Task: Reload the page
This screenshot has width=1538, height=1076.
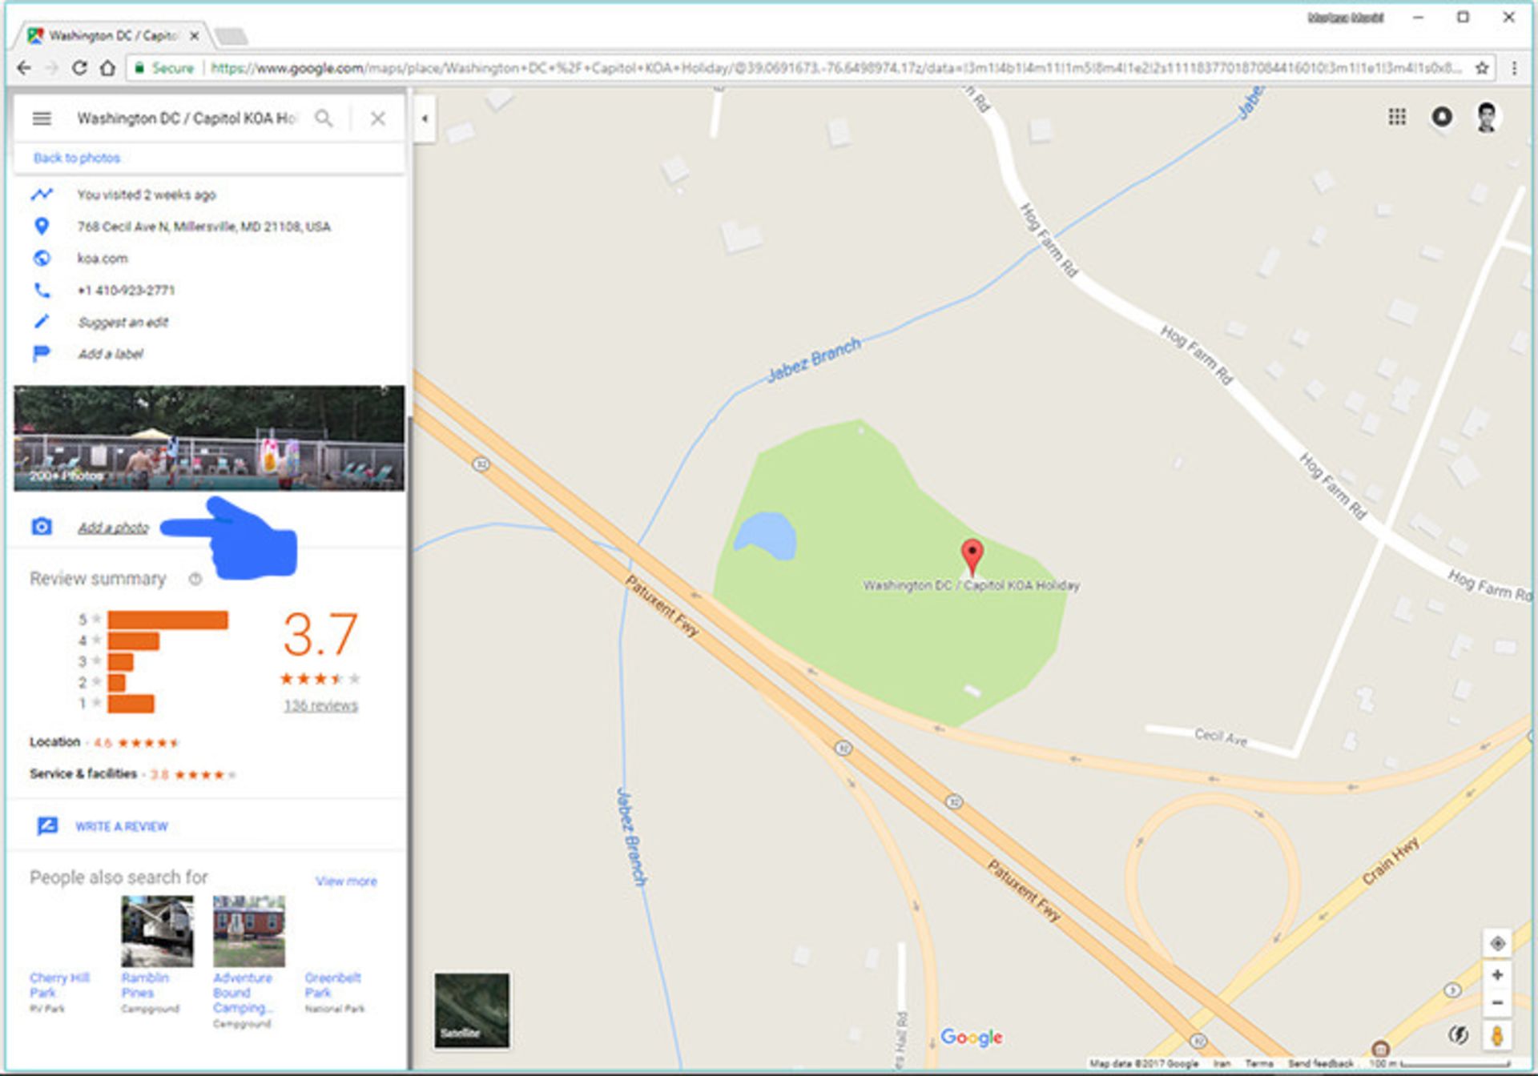Action: point(79,68)
